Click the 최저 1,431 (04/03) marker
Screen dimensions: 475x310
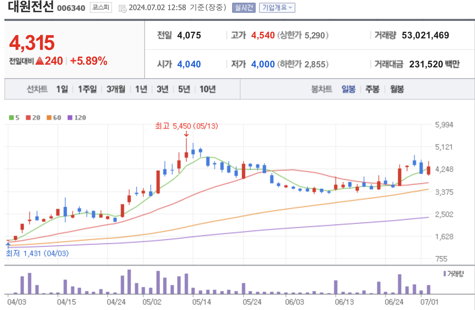(37, 253)
